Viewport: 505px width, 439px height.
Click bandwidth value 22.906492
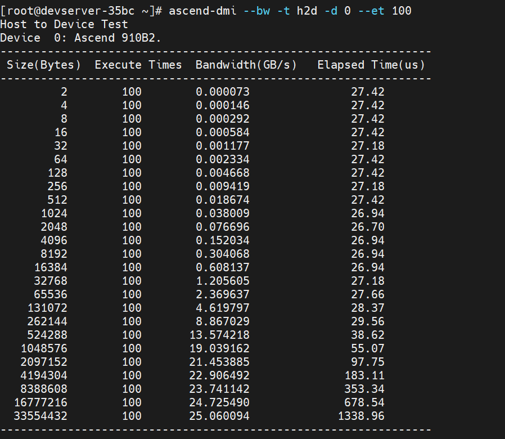219,376
